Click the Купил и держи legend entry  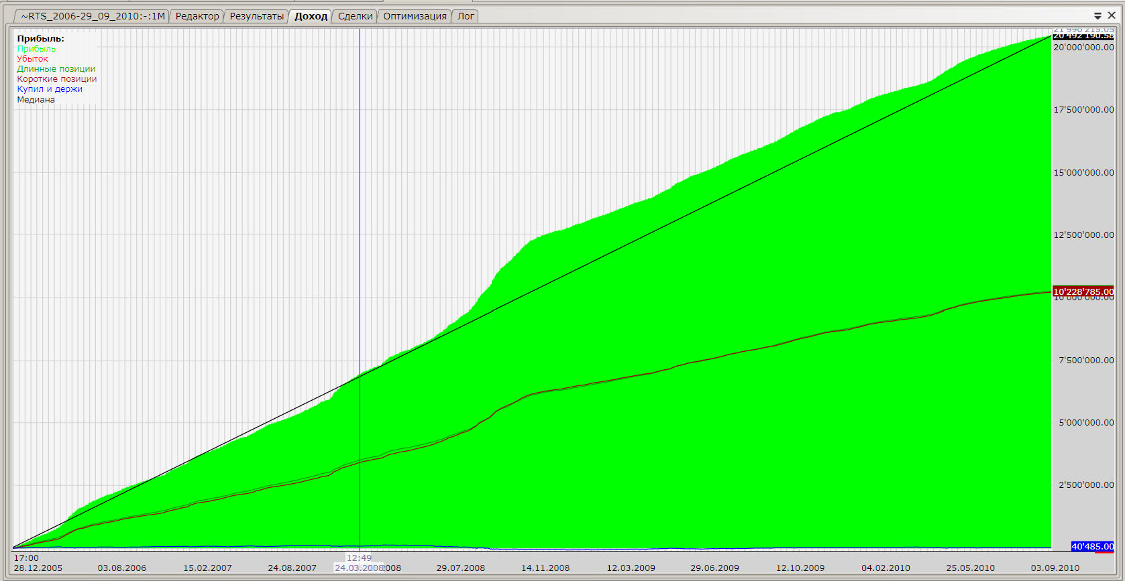(x=50, y=89)
